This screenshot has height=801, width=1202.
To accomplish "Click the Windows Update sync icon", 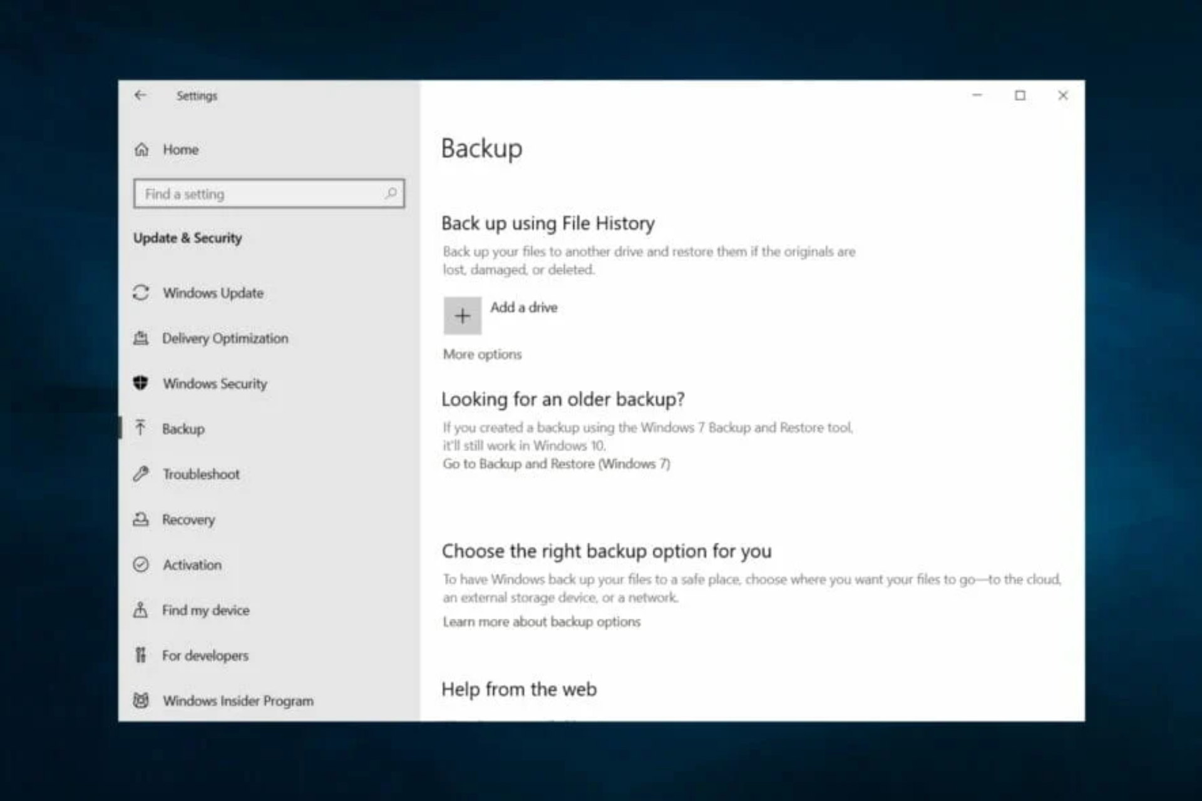I will pos(141,292).
